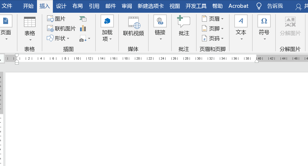The height and width of the screenshot is (166, 308).
Task: Open the 开发工具 (Developer) tab
Action: [196, 6]
